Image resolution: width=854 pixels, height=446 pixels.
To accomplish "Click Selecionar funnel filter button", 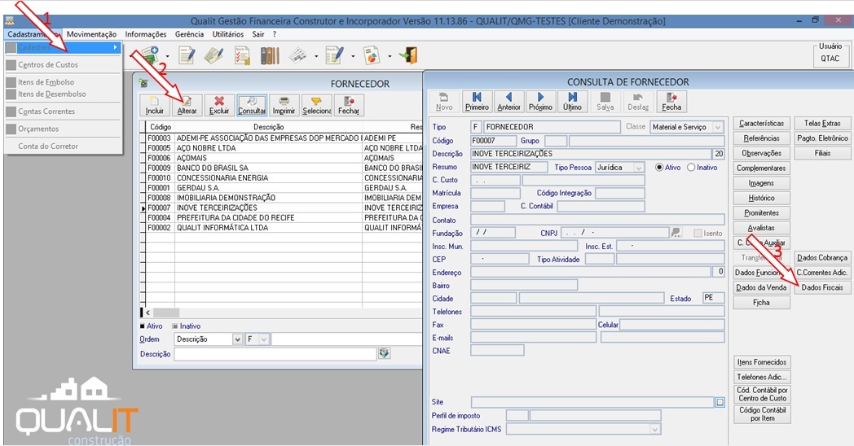I will [x=316, y=106].
